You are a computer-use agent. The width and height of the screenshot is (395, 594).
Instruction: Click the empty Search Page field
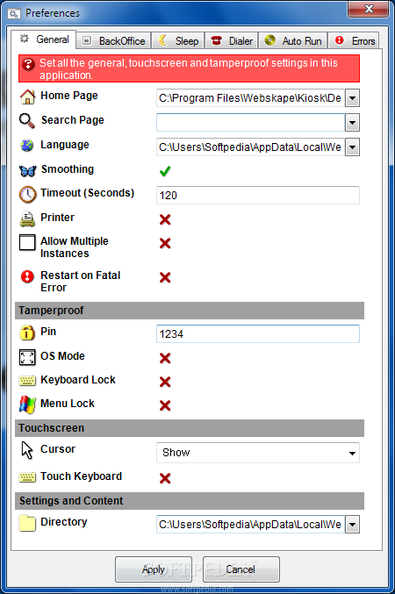pyautogui.click(x=250, y=122)
